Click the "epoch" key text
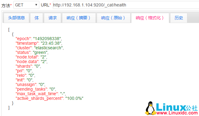 [24, 39]
